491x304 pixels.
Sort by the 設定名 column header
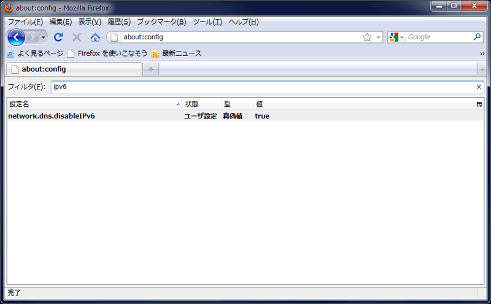[x=95, y=104]
